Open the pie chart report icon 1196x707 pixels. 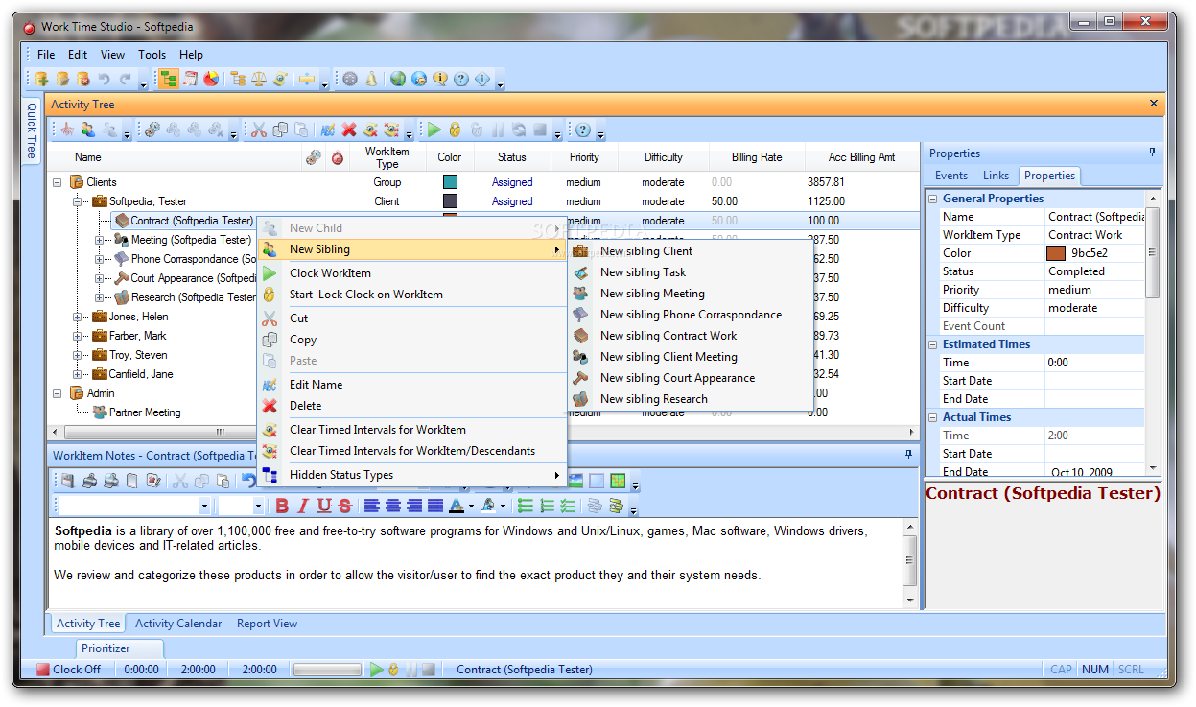[211, 79]
